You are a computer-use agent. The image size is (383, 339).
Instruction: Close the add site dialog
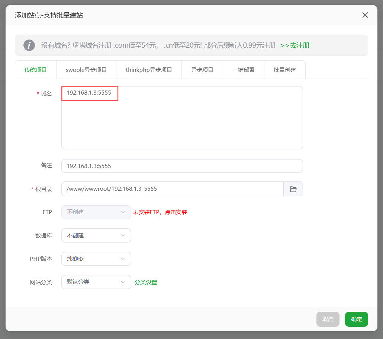365,15
